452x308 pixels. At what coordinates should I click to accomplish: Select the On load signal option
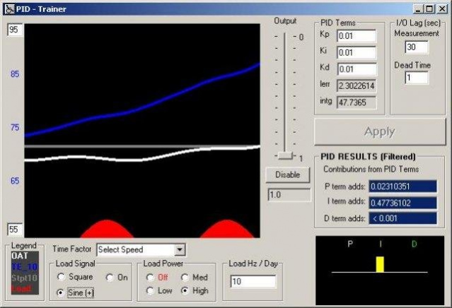(x=110, y=278)
